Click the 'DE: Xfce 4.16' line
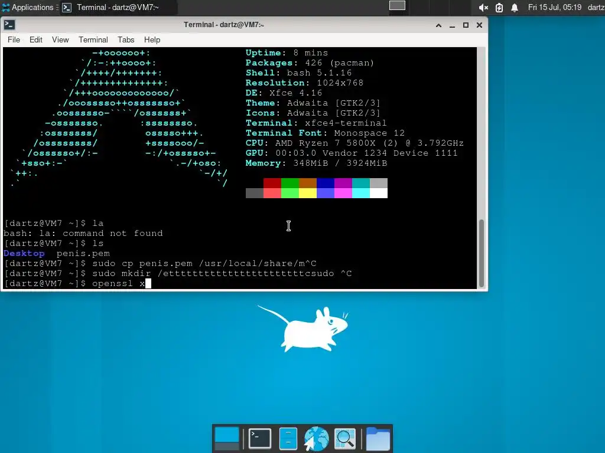This screenshot has height=453, width=605. tap(284, 93)
